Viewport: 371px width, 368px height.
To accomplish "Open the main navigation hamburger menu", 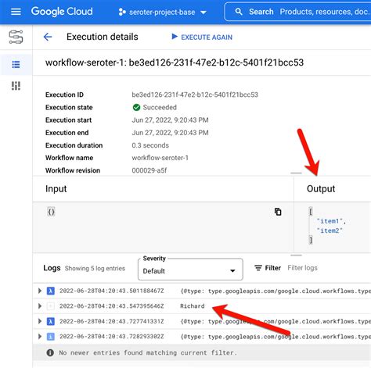I will click(x=16, y=12).
